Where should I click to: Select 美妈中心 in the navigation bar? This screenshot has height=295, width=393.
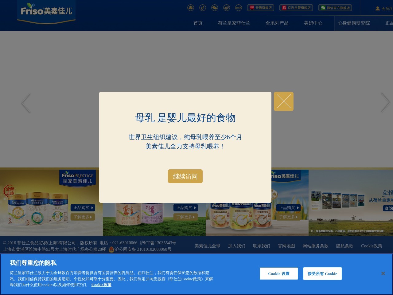tap(313, 23)
